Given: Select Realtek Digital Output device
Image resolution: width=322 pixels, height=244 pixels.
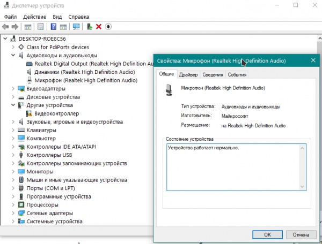Looking at the screenshot, I should click(94, 64).
